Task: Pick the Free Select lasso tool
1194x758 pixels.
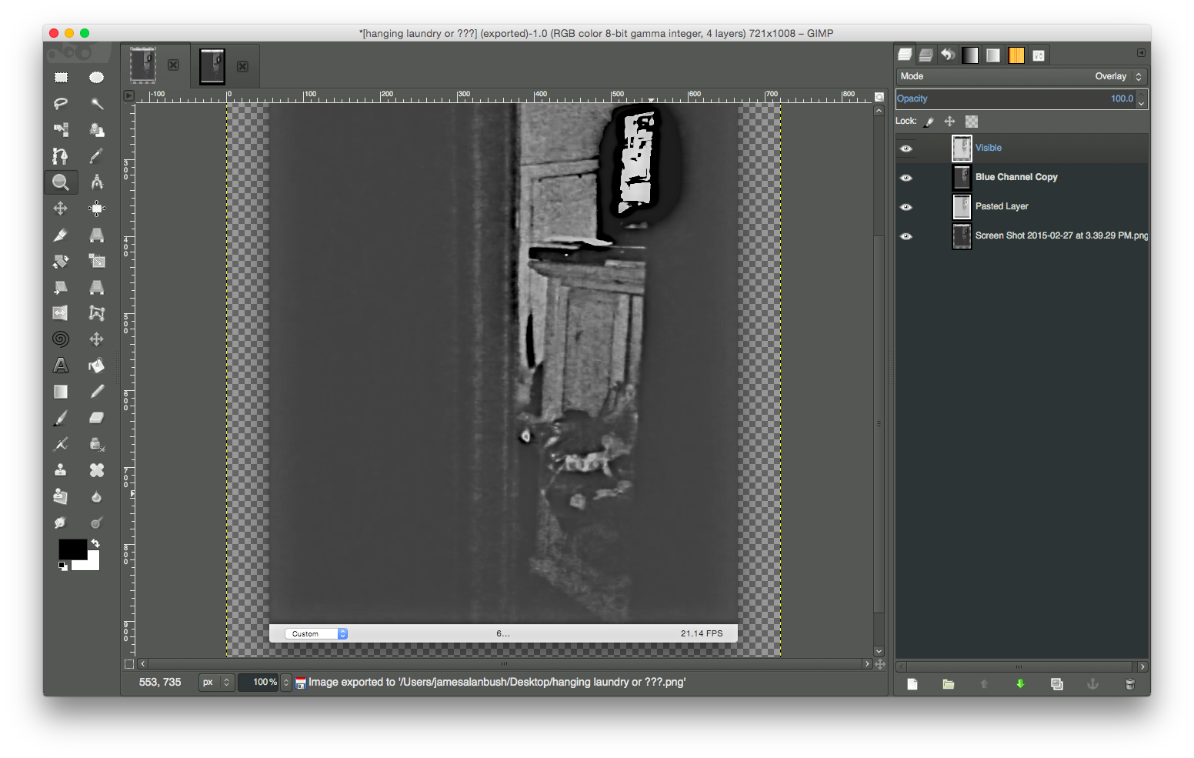Action: point(61,103)
